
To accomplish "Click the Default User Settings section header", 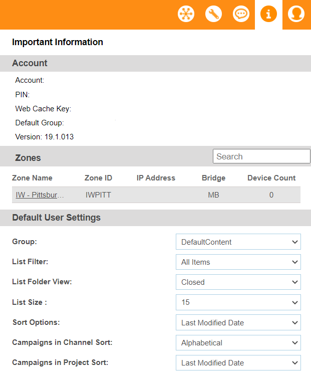I will click(155, 218).
